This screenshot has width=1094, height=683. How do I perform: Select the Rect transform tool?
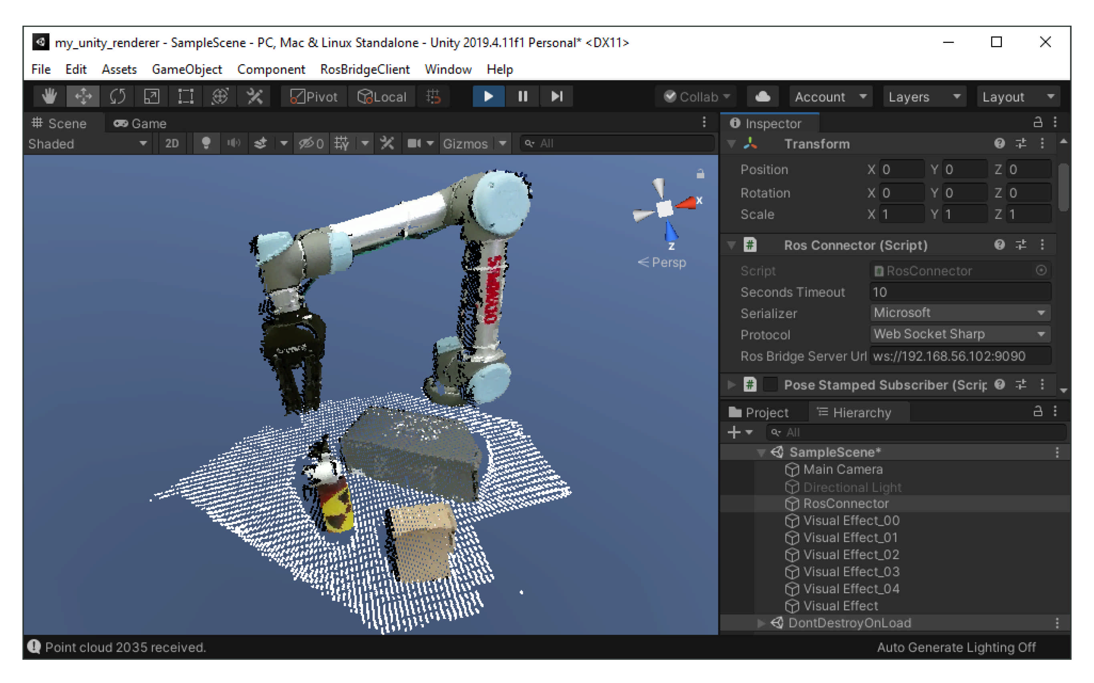(x=185, y=97)
